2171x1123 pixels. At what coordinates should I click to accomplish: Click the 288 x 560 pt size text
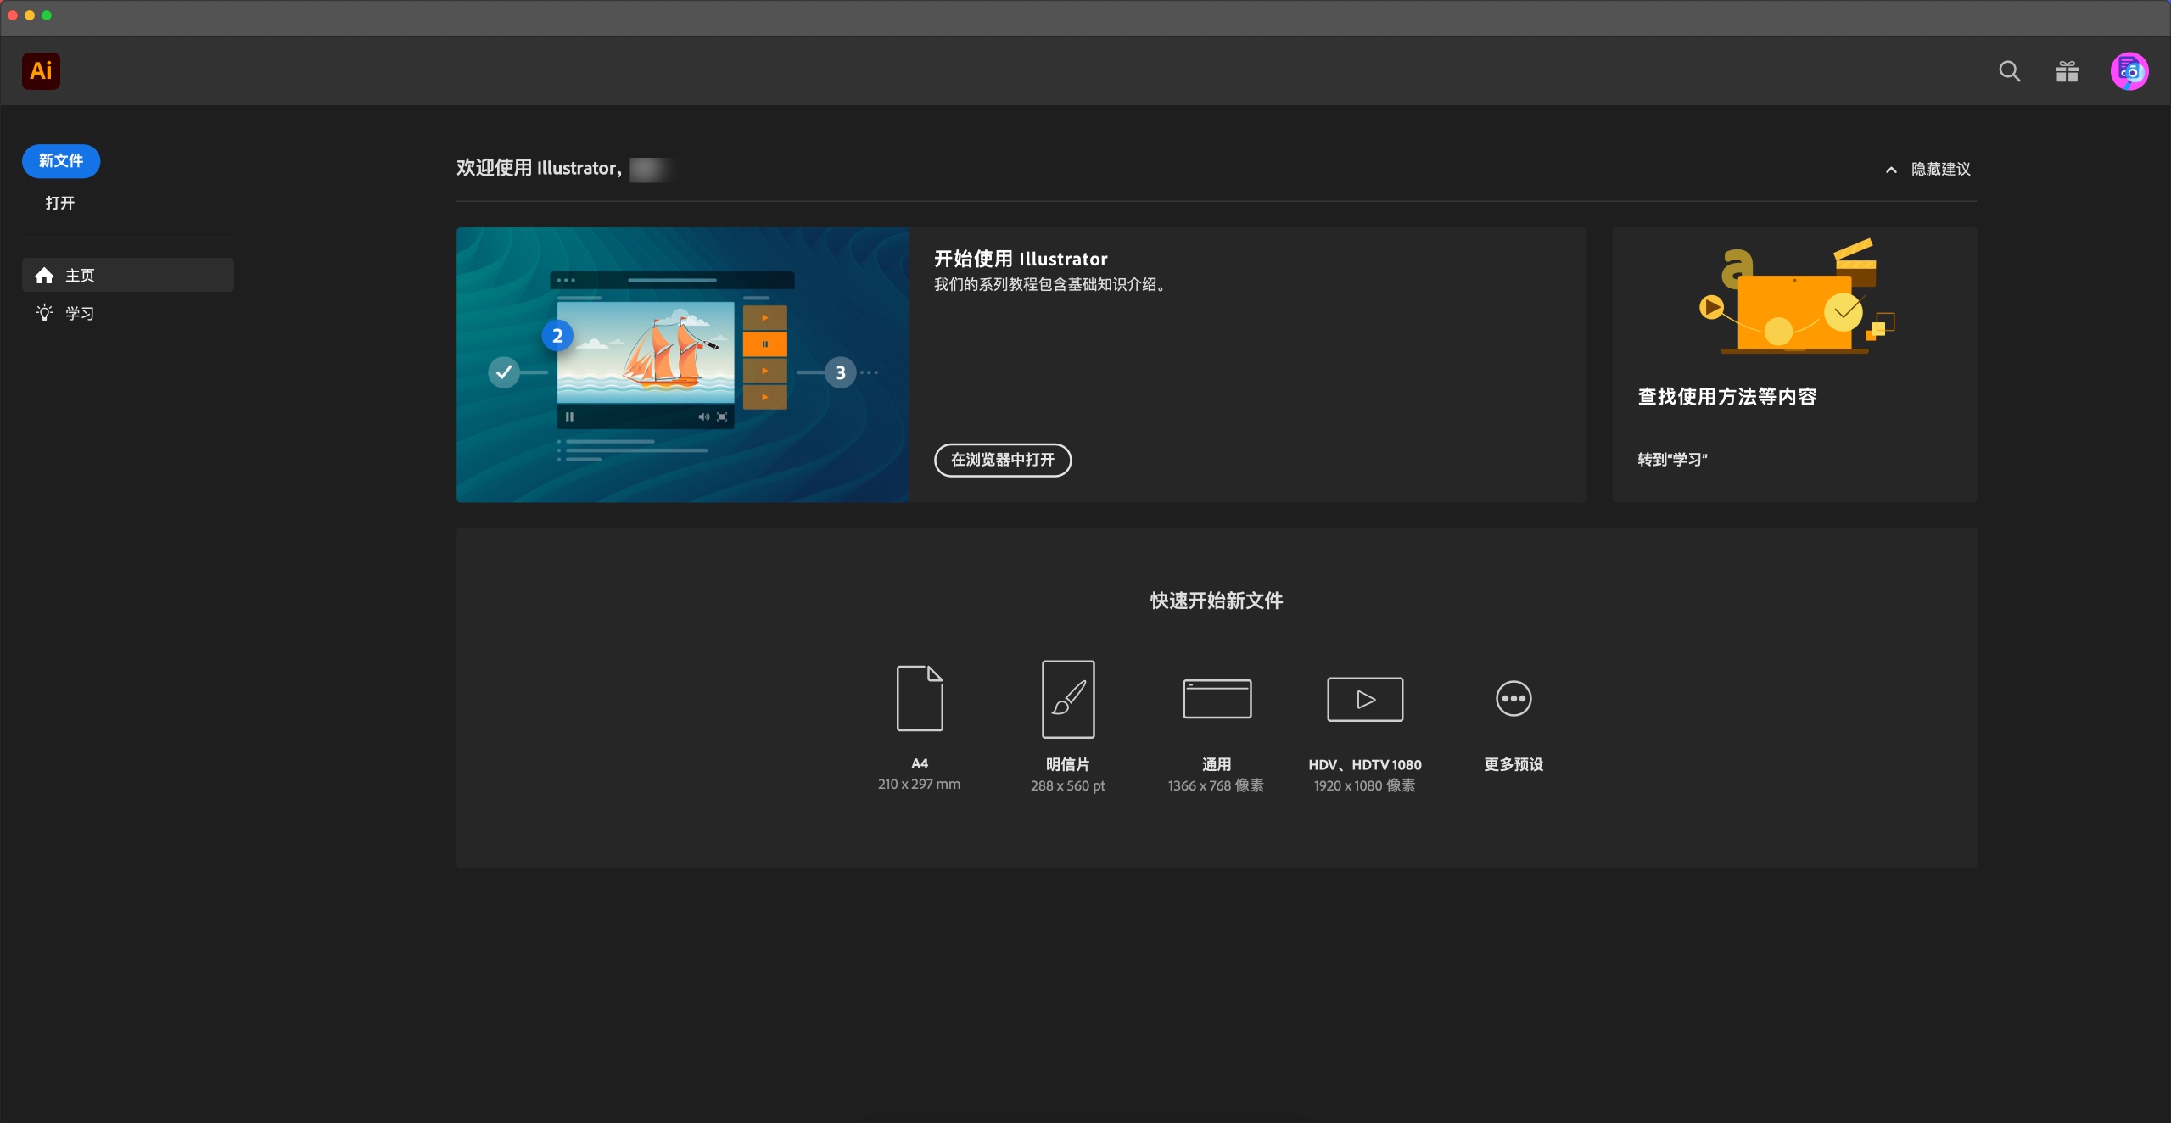click(x=1068, y=786)
